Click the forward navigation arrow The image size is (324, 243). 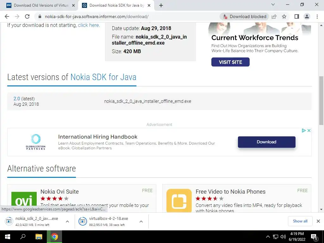point(17,16)
